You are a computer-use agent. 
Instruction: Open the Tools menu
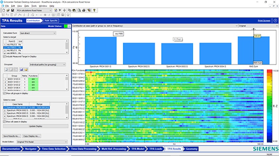tap(34, 6)
